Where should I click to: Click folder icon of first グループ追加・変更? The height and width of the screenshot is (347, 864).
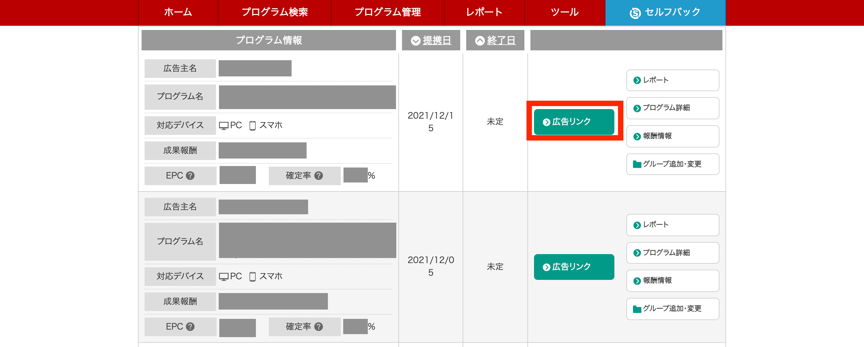(x=637, y=164)
